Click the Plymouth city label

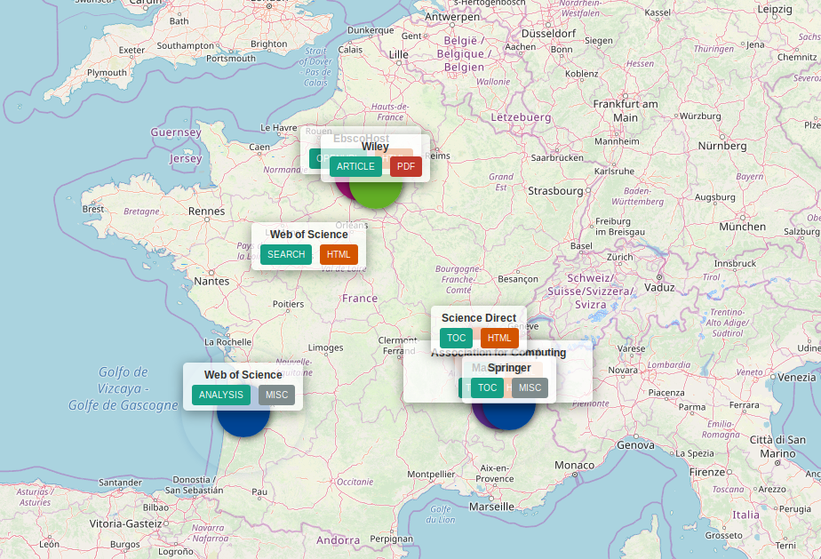(x=107, y=73)
